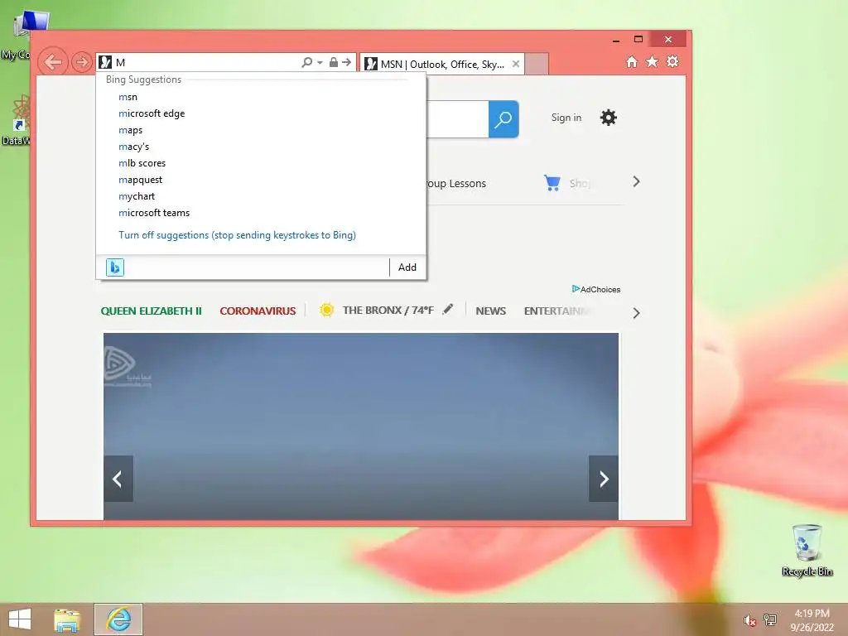This screenshot has width=848, height=636.
Task: Open a new blank tab
Action: pyautogui.click(x=537, y=64)
